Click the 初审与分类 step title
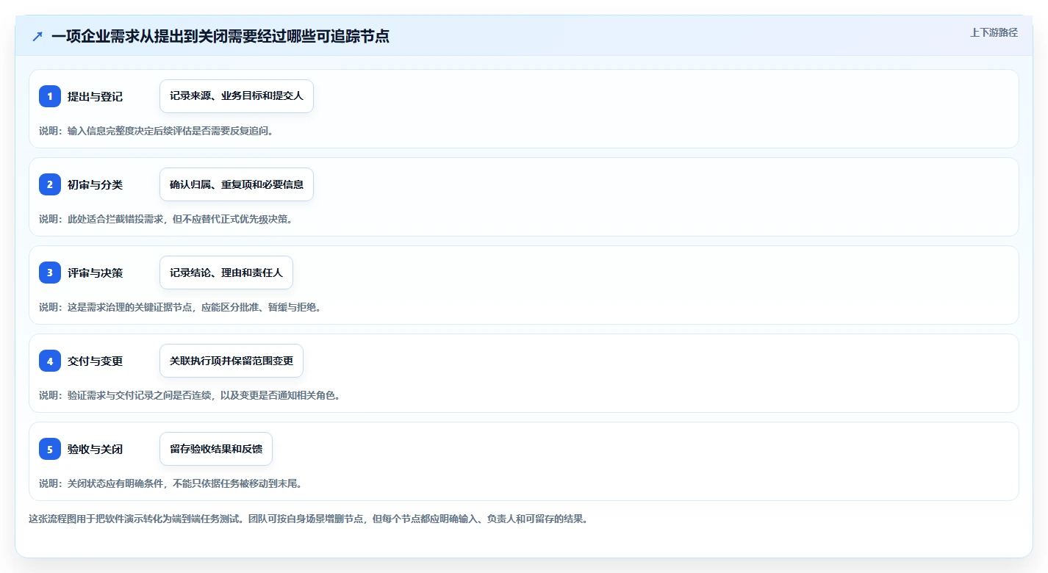Viewport: 1048px width, 573px height. [x=95, y=184]
